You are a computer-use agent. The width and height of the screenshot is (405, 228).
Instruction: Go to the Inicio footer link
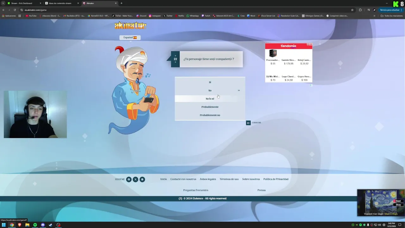164,179
